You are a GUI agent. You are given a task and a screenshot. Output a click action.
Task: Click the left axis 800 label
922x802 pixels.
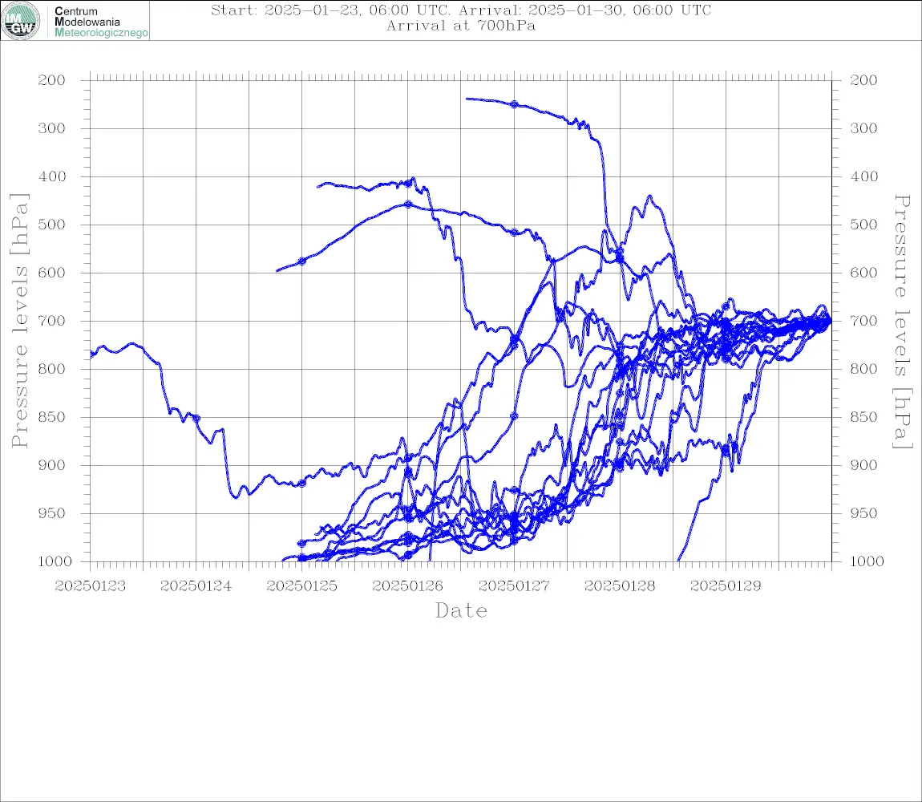[52, 369]
